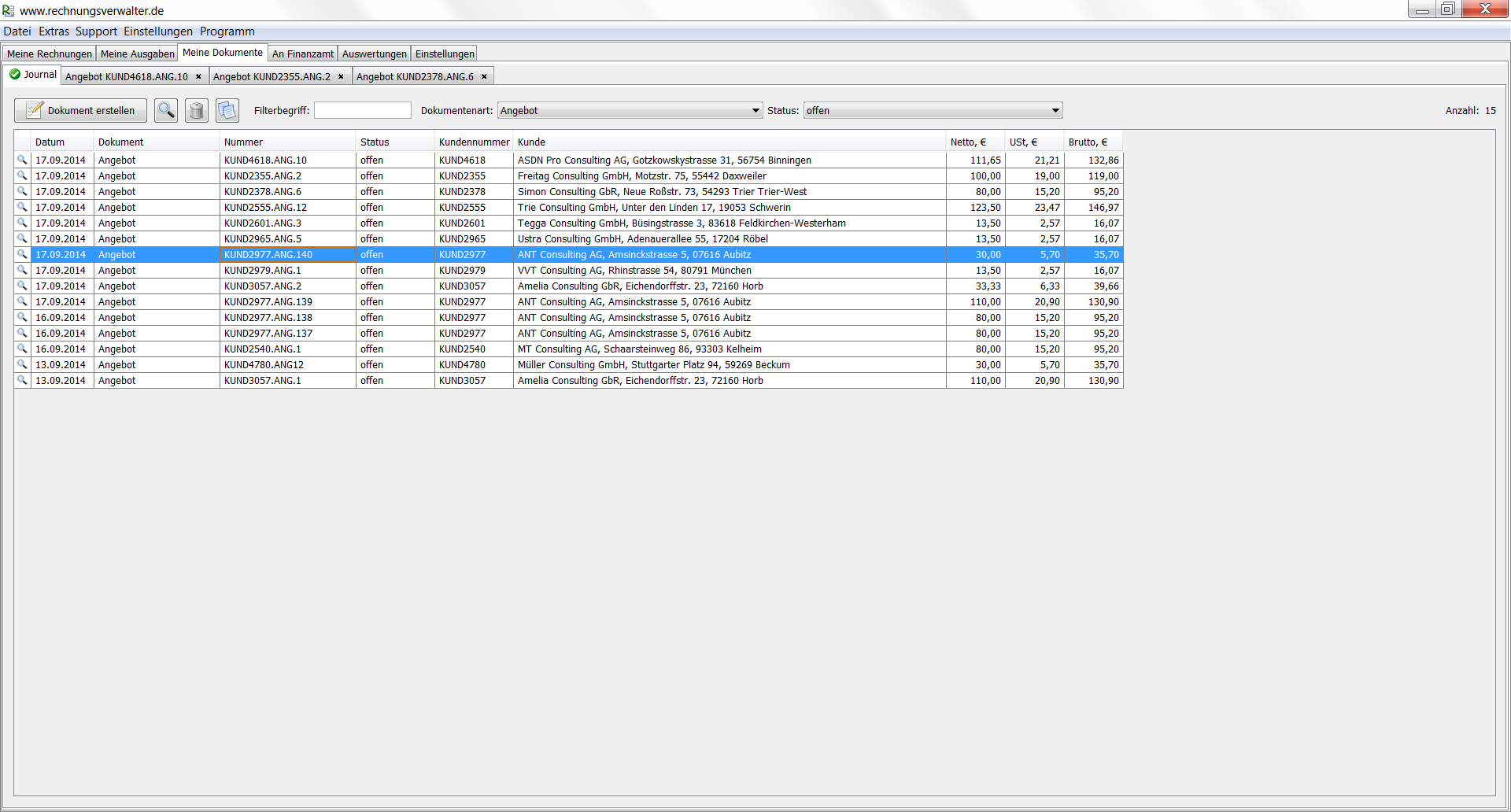The height and width of the screenshot is (812, 1511).
Task: Click magnifier icon of KUND2555.ANG.12 row
Action: coord(22,207)
